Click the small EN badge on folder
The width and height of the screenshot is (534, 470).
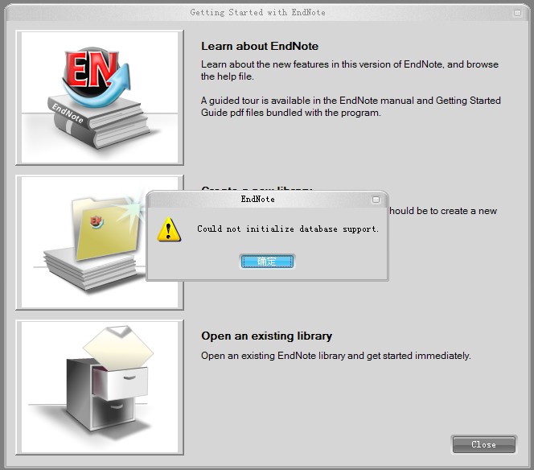point(97,221)
